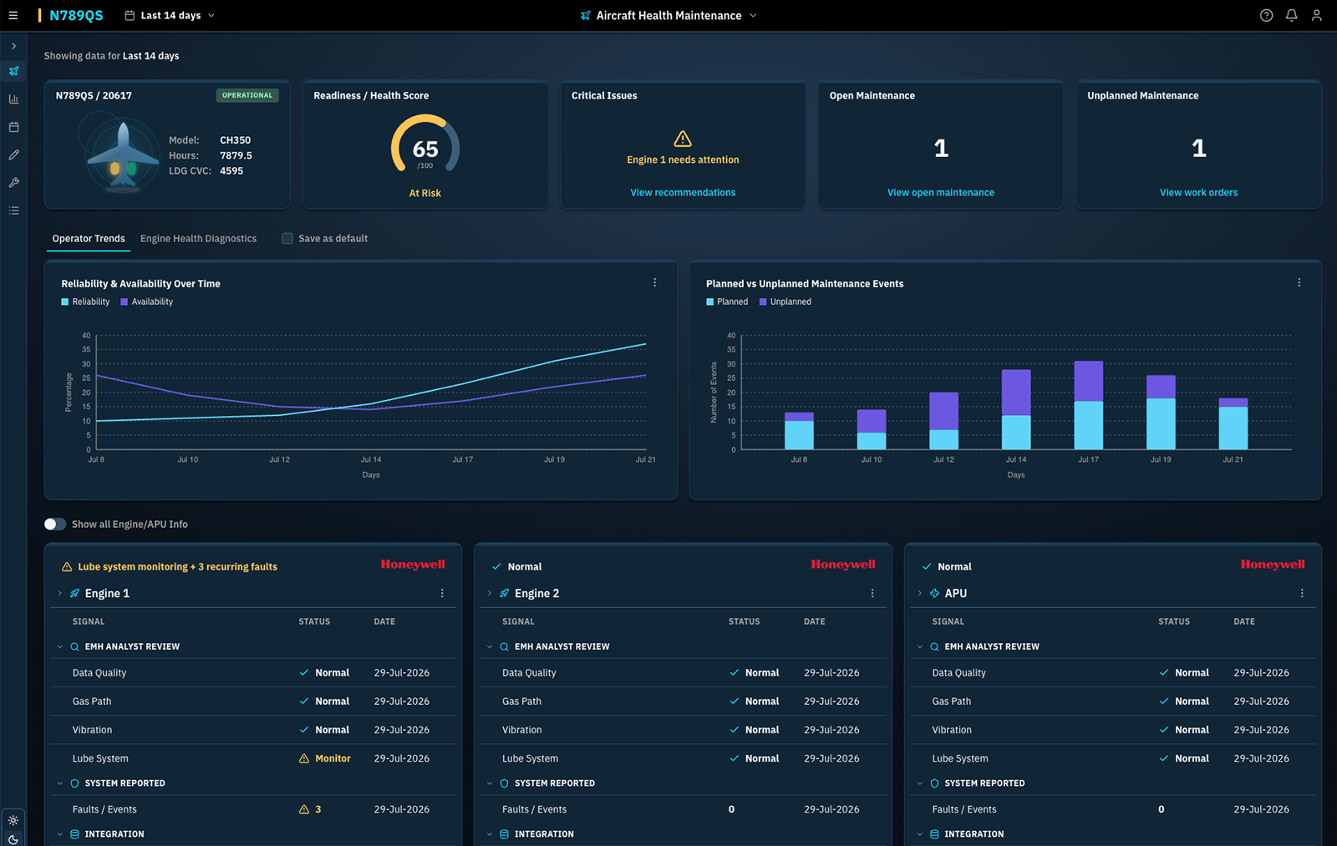1337x846 pixels.
Task: Open help via the question mark icon
Action: coord(1266,15)
